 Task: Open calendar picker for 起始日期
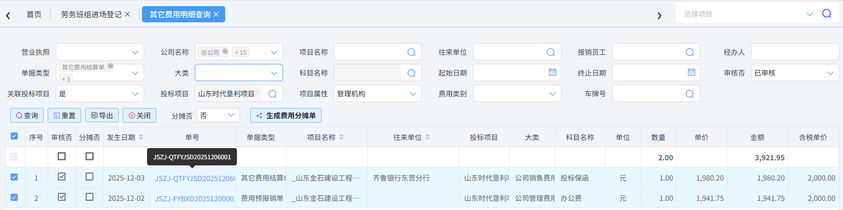[x=552, y=73]
